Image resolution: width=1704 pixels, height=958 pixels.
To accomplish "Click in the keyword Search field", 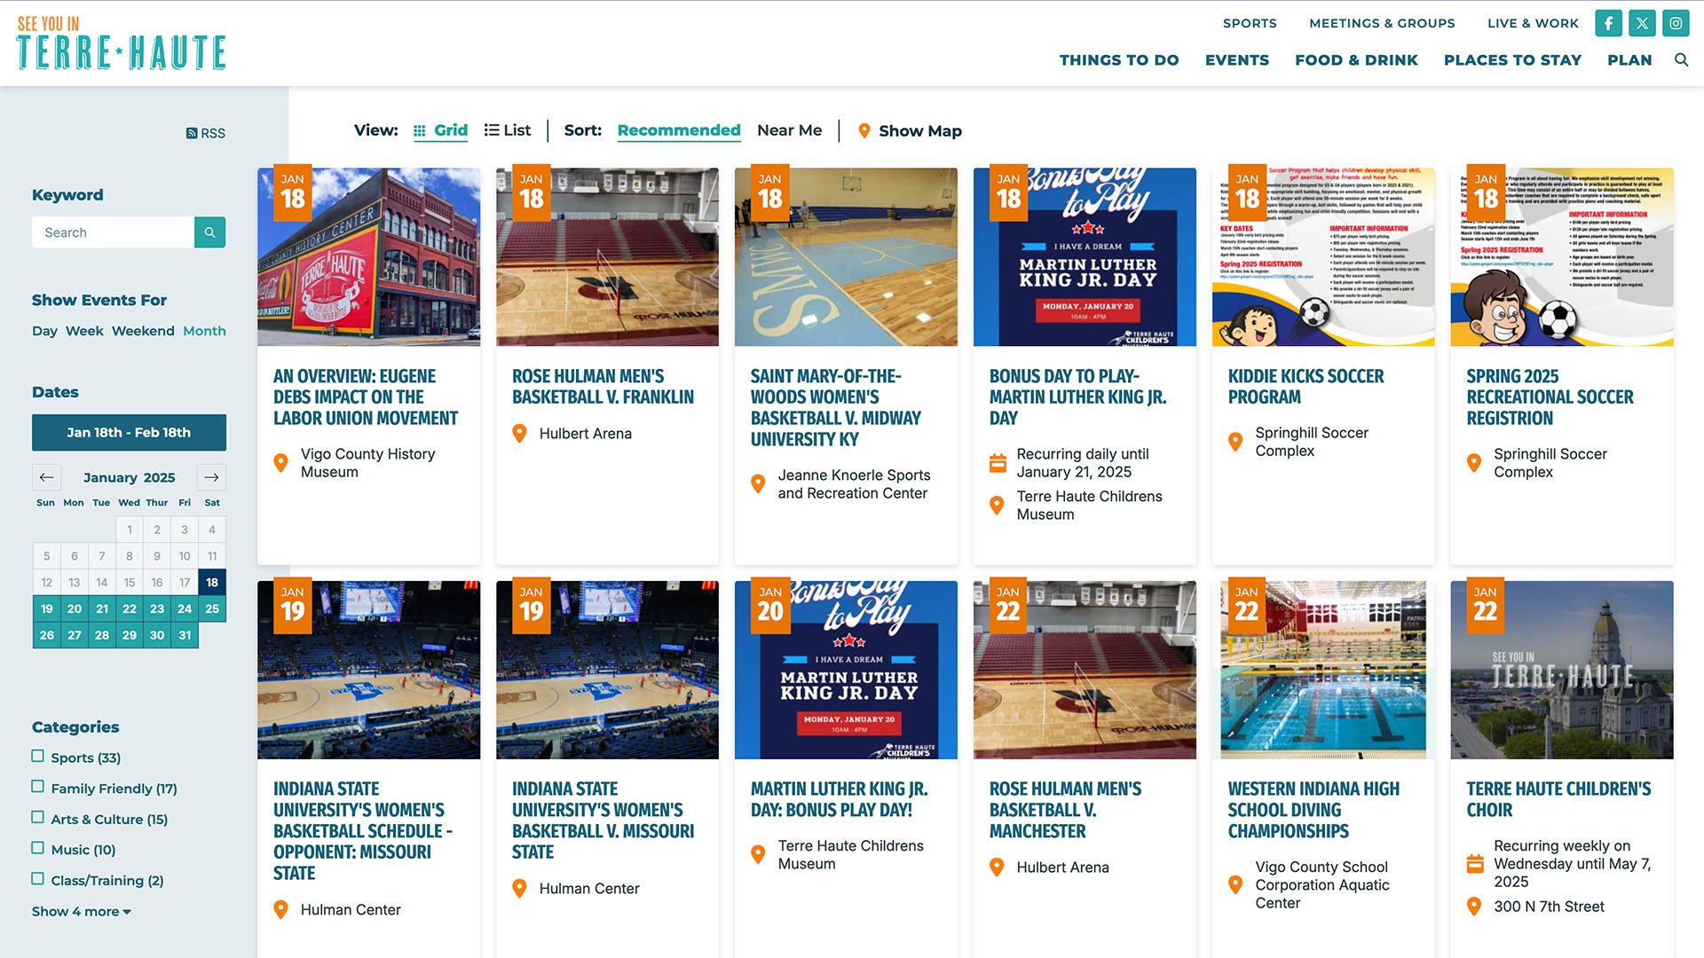I will coord(114,232).
